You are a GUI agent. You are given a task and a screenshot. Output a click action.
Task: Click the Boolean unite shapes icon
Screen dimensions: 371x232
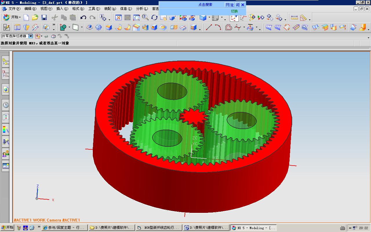coord(63,27)
